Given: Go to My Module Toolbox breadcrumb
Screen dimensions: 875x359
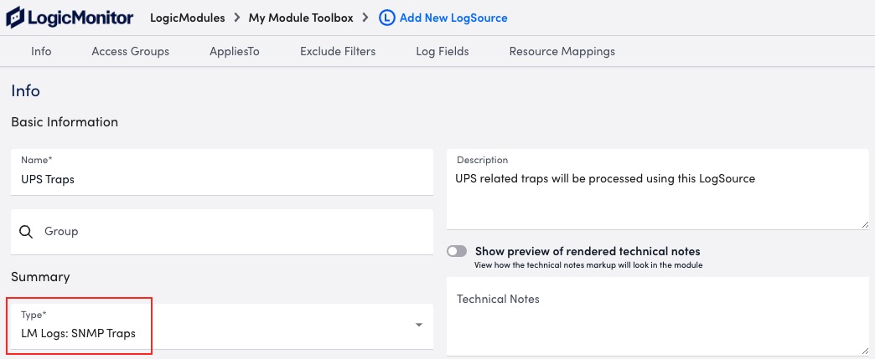Looking at the screenshot, I should click(x=301, y=18).
